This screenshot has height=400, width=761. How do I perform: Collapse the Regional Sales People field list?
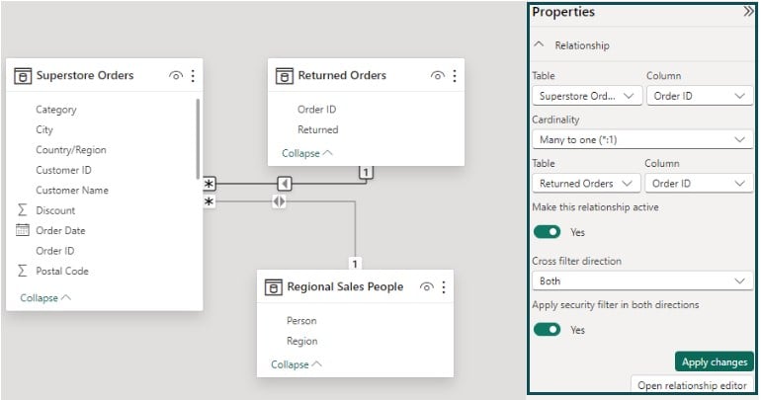(296, 364)
